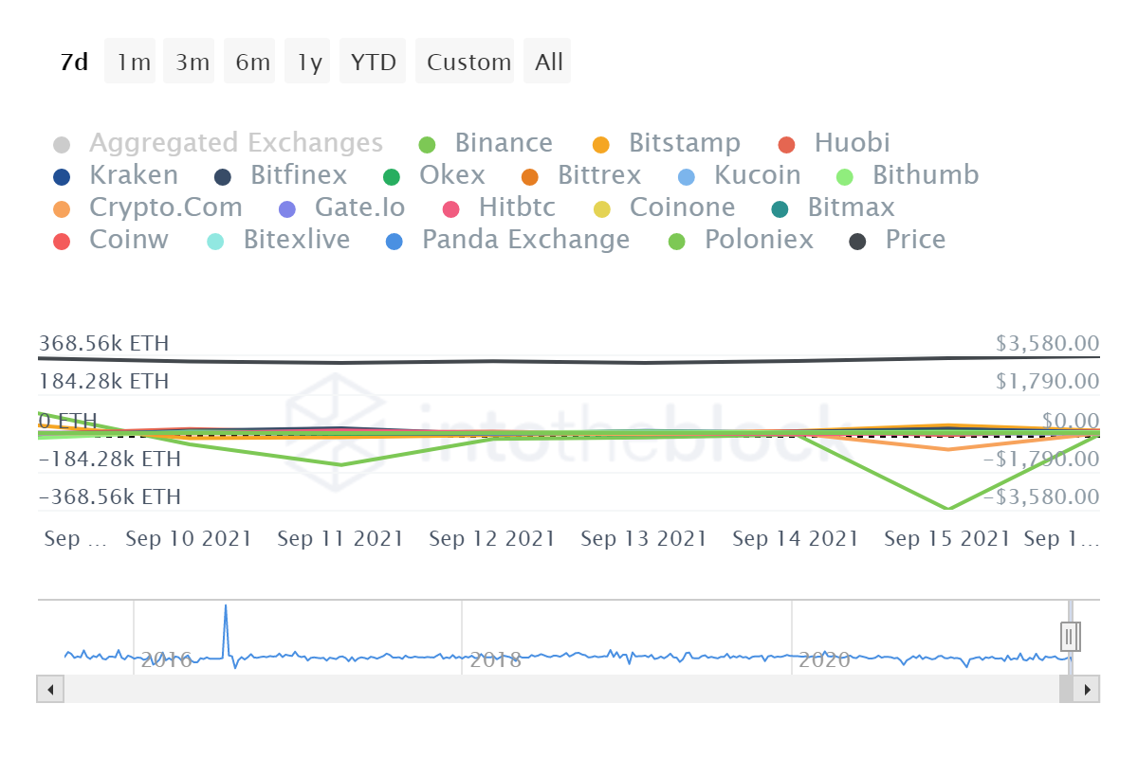Image resolution: width=1138 pixels, height=758 pixels.
Task: Toggle Aggregated Exchanges visibility
Action: coord(63,143)
